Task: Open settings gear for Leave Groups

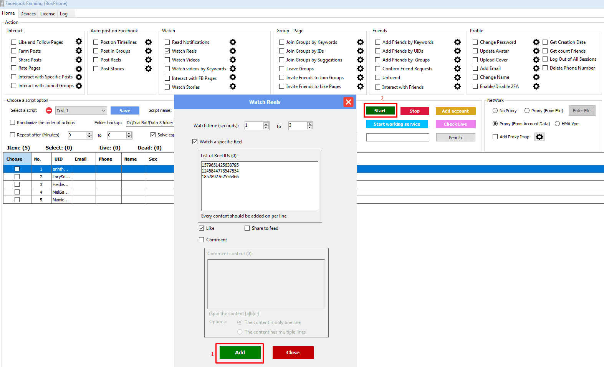Action: pyautogui.click(x=360, y=68)
